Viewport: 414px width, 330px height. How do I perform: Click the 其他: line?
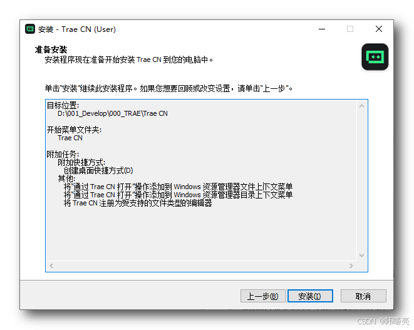click(66, 178)
